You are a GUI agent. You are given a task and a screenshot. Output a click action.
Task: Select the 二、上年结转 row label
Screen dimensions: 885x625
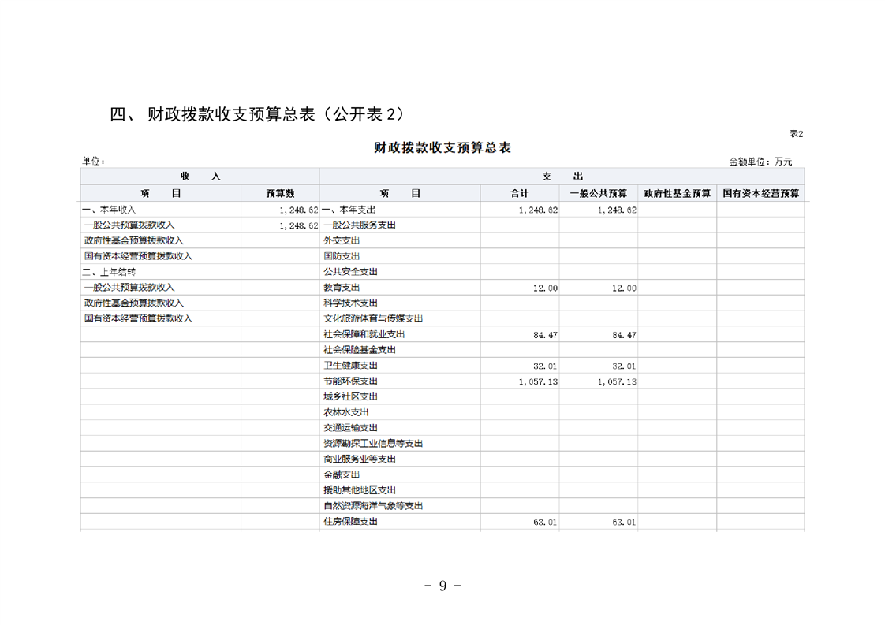109,272
